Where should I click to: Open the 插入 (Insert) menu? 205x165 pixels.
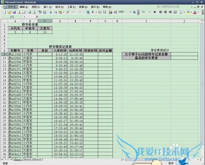pyautogui.click(x=48, y=7)
